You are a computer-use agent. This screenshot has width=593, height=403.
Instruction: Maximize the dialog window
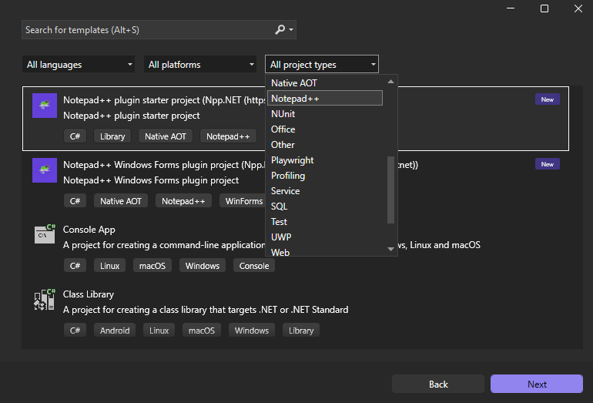544,8
